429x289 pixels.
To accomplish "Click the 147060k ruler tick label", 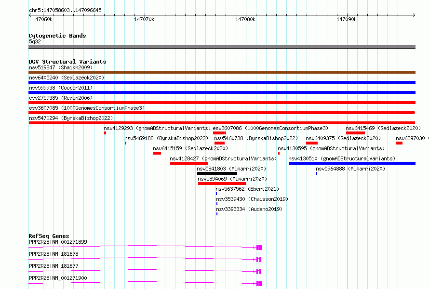I will point(42,19).
